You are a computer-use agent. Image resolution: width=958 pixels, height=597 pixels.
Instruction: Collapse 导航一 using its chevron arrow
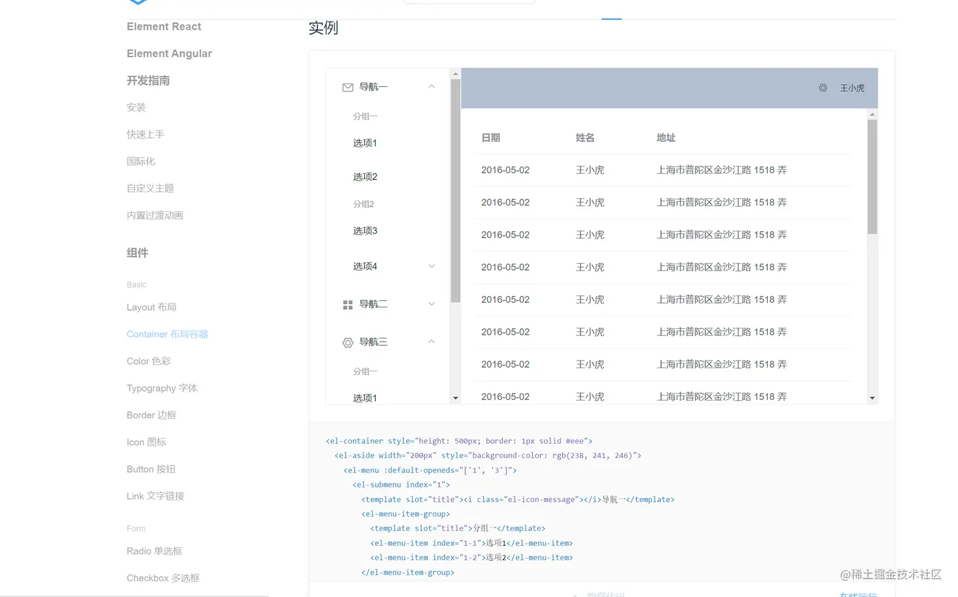[431, 87]
